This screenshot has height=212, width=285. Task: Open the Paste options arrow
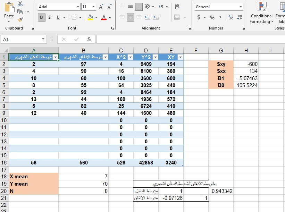(x=9, y=20)
